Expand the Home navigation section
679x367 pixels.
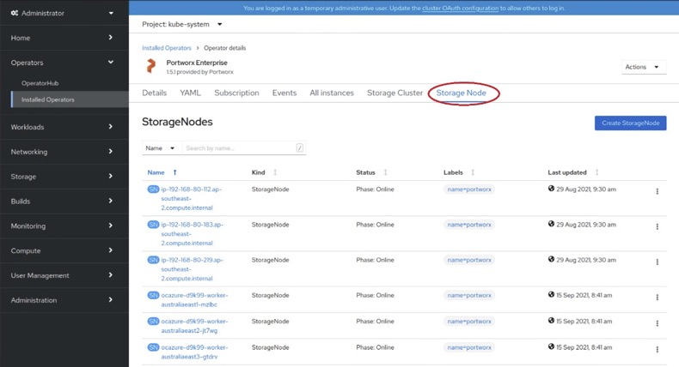pos(64,38)
